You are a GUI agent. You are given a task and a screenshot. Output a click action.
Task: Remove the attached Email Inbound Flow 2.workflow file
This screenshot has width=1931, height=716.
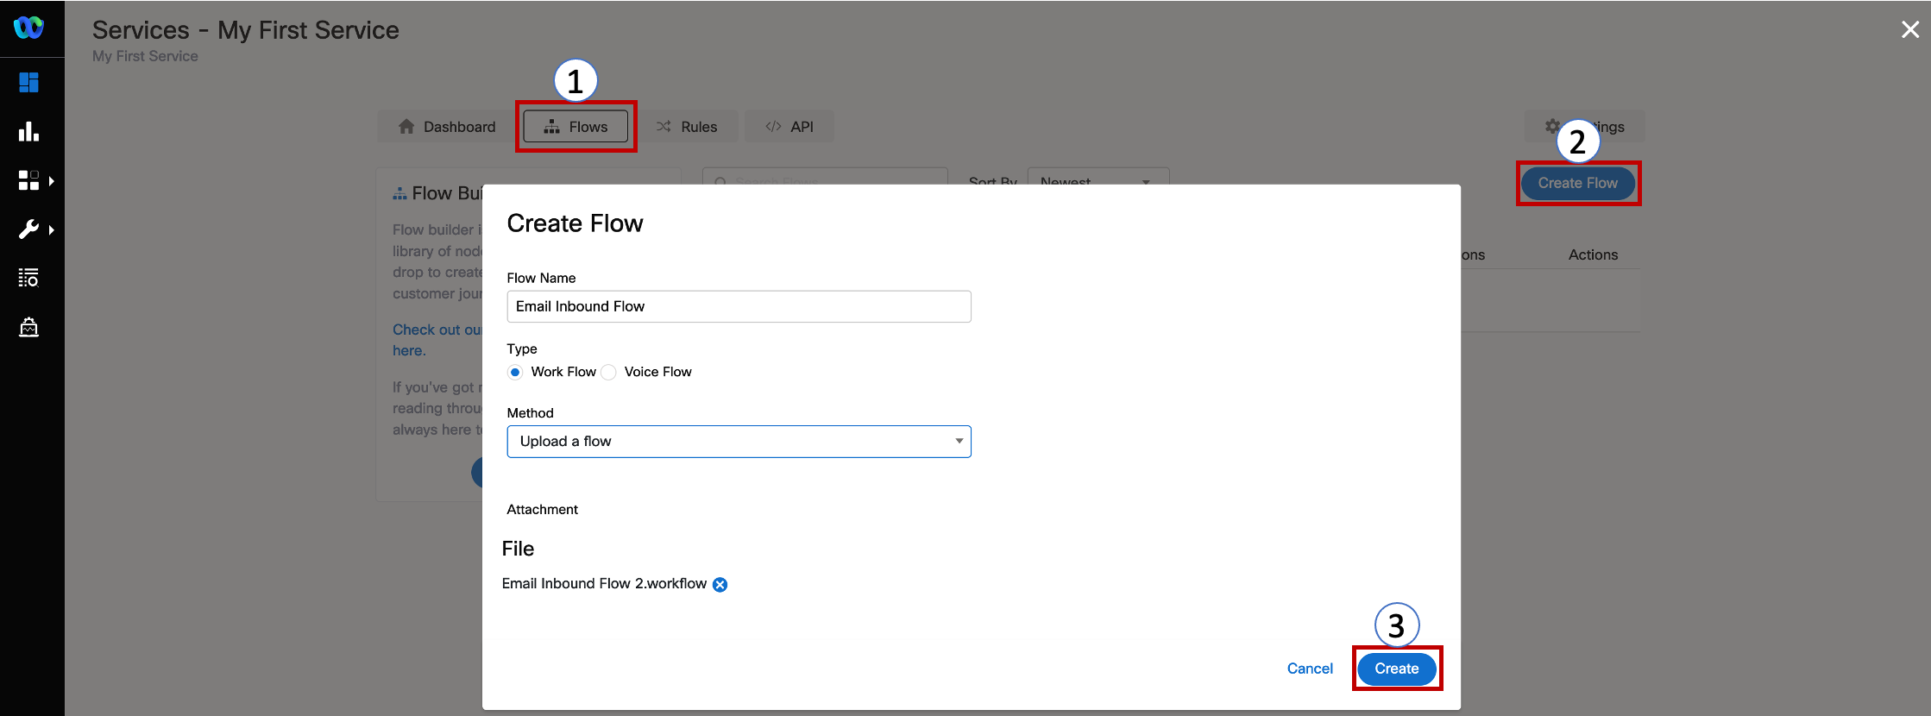(x=720, y=585)
